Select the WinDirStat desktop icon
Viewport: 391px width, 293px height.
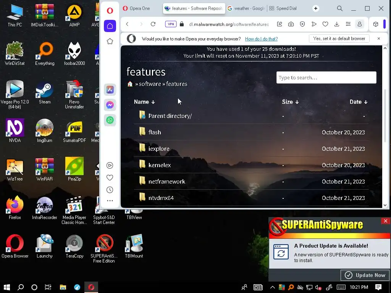tap(15, 53)
